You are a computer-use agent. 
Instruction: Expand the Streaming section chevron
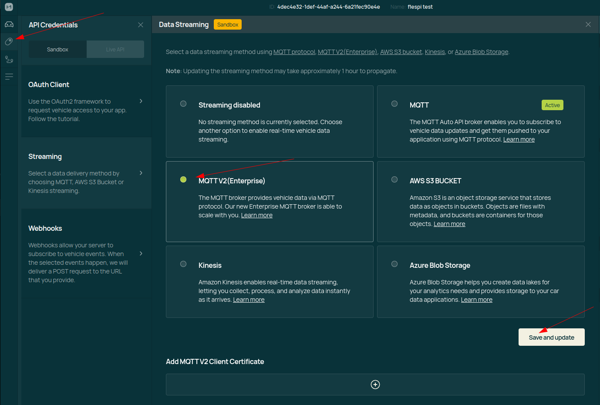click(x=141, y=173)
